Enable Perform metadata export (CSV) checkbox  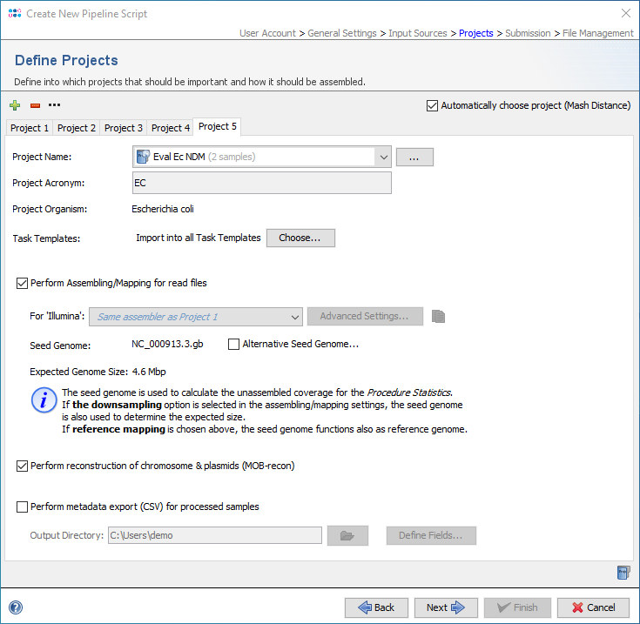[x=23, y=507]
